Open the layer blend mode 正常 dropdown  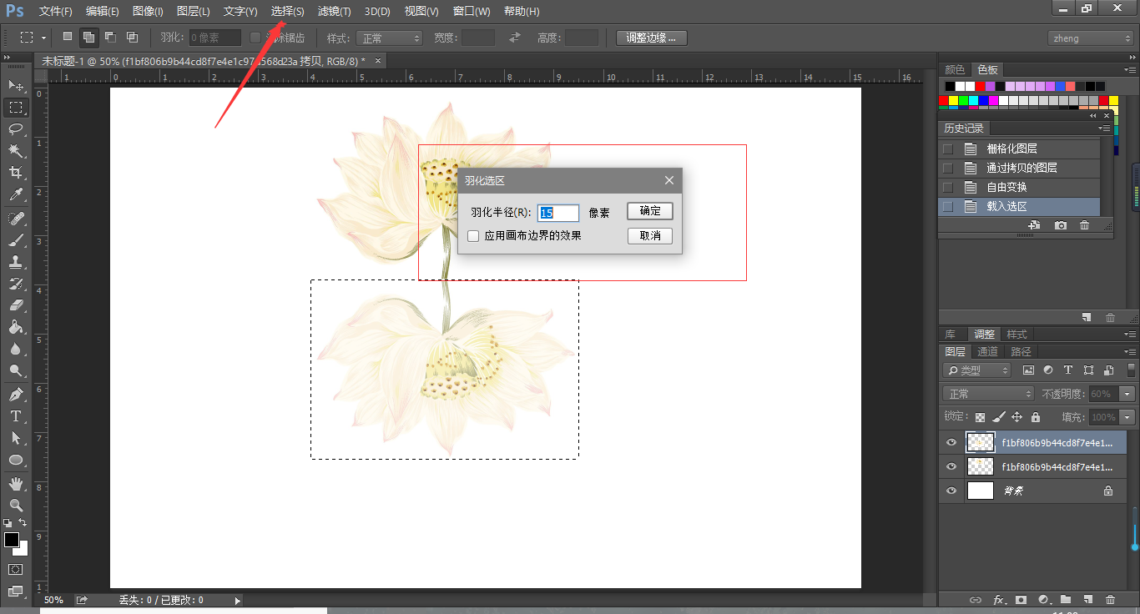click(x=988, y=394)
